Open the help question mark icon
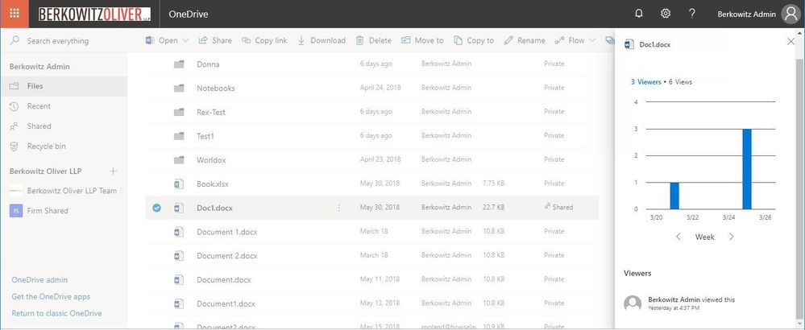This screenshot has height=330, width=805. 692,14
